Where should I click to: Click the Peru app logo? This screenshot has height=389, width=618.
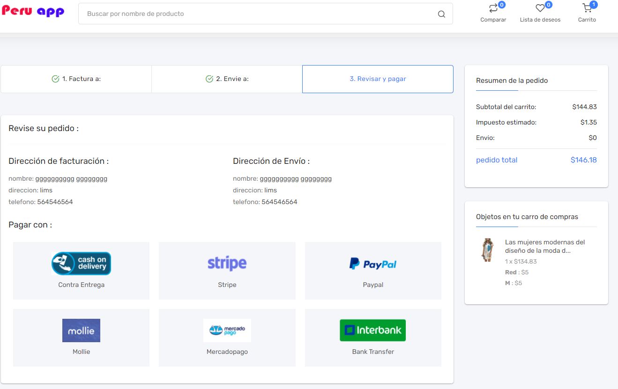pos(33,11)
